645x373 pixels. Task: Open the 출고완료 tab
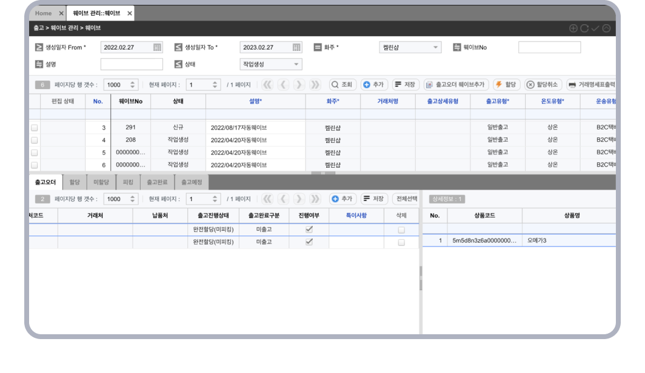pyautogui.click(x=157, y=182)
